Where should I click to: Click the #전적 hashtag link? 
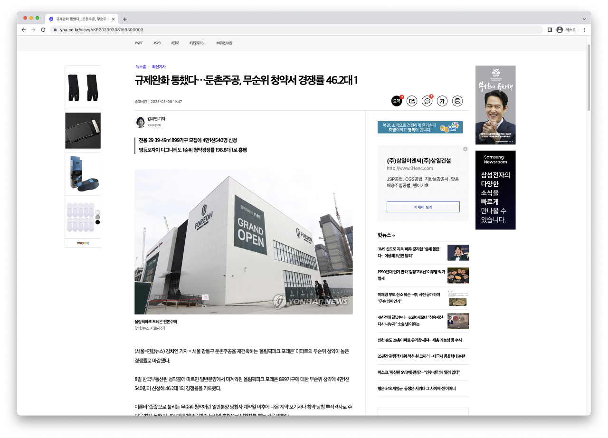coord(175,43)
